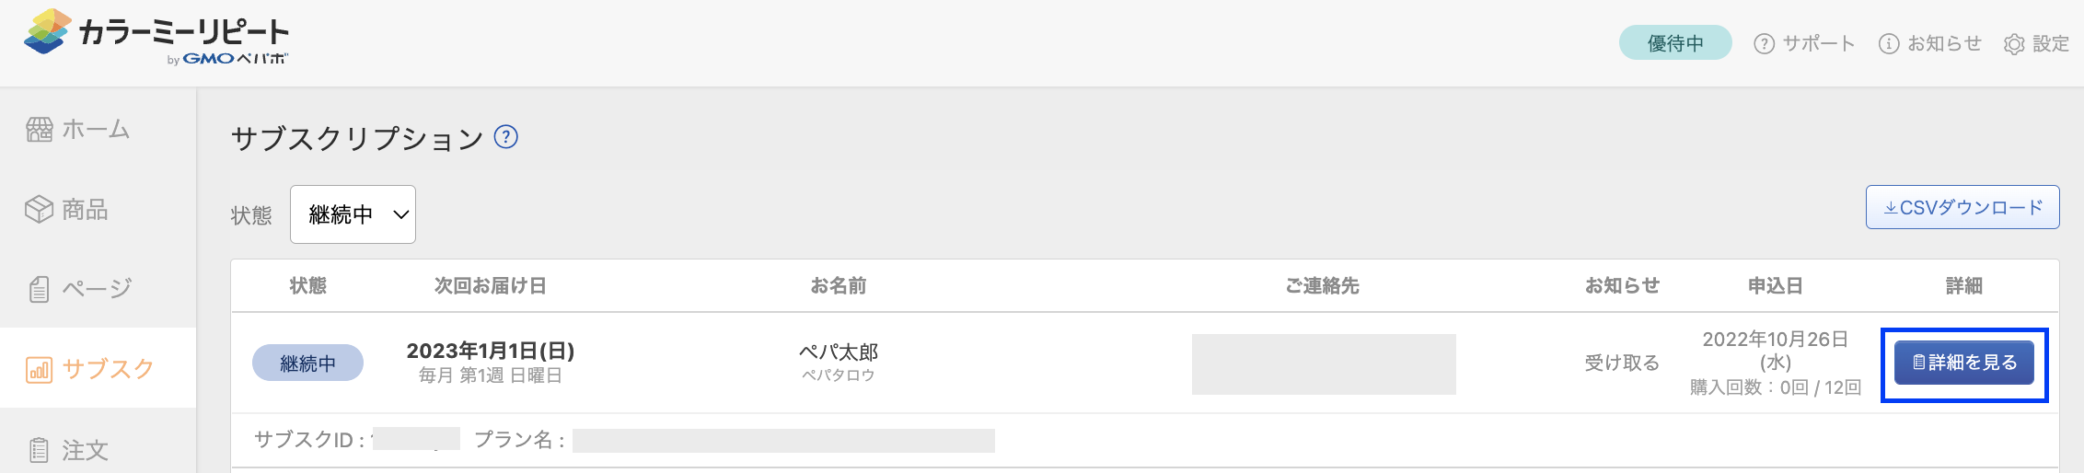Click the サポート question mark icon
This screenshot has width=2084, height=473.
pyautogui.click(x=1764, y=44)
